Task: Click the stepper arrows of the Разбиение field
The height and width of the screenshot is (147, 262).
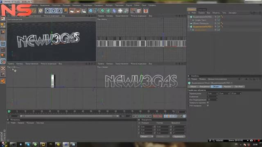Action: pyautogui.click(x=217, y=96)
